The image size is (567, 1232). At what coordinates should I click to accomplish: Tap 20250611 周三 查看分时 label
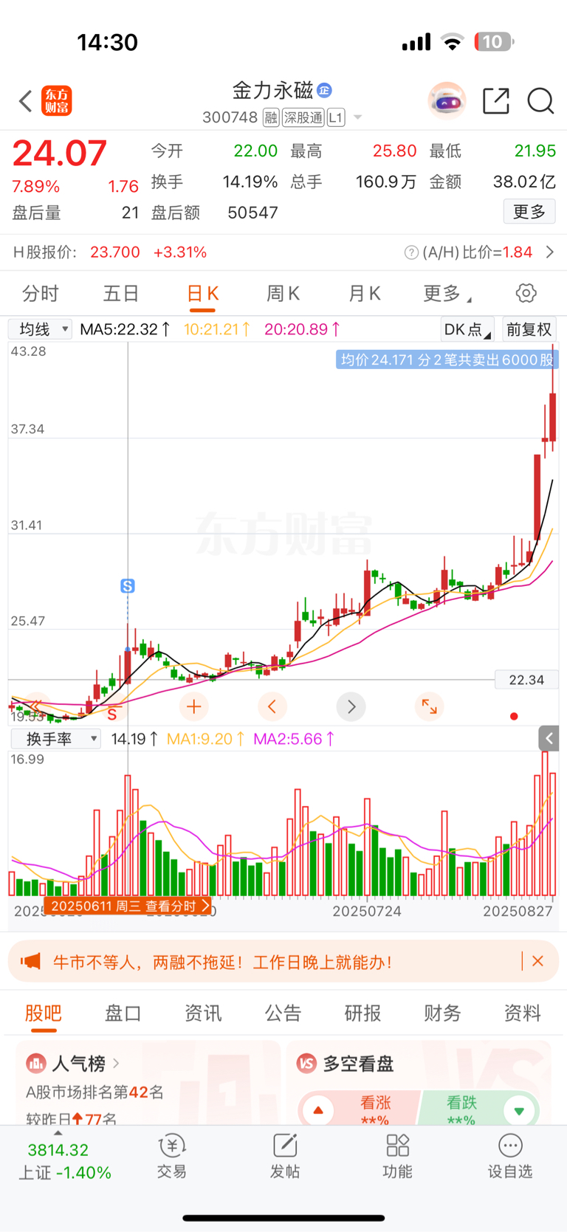click(x=128, y=906)
